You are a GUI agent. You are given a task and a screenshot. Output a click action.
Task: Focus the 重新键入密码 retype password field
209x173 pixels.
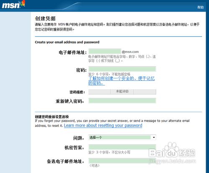click(122, 101)
